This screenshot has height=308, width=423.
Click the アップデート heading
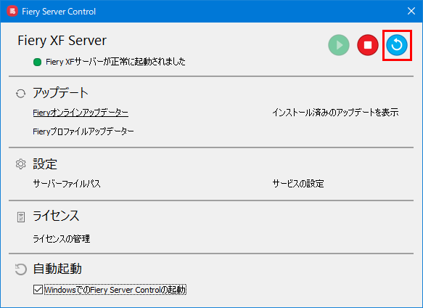(61, 93)
